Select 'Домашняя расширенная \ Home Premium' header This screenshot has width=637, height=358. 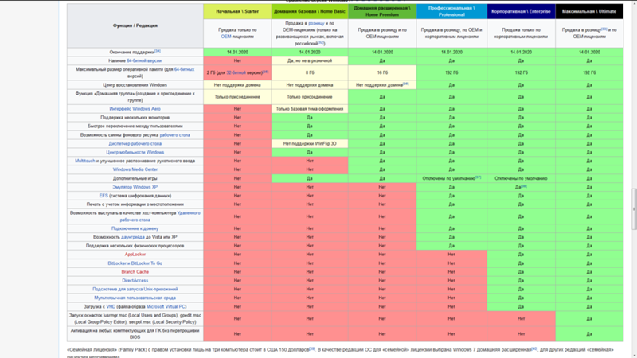pyautogui.click(x=382, y=11)
